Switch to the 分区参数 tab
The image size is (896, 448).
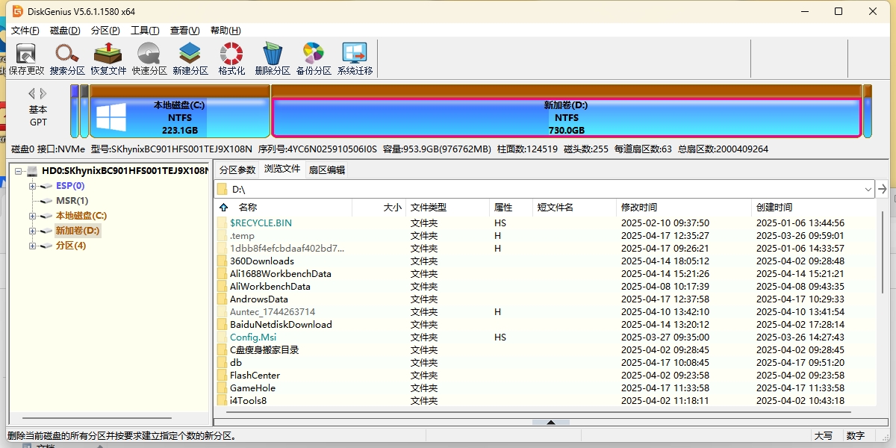click(x=237, y=170)
